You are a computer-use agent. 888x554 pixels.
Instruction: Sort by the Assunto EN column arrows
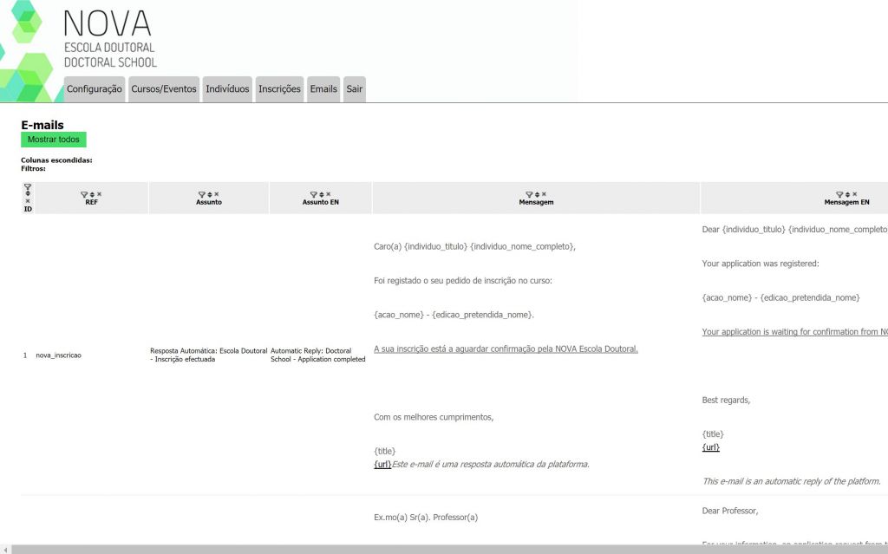(321, 194)
